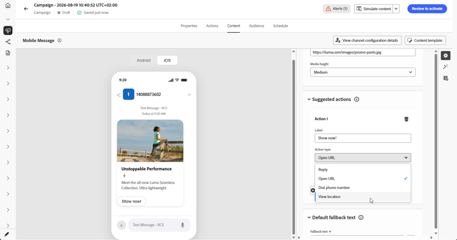Image resolution: width=457 pixels, height=240 pixels.
Task: Choose Open URL in the action type list
Action: pyautogui.click(x=363, y=179)
